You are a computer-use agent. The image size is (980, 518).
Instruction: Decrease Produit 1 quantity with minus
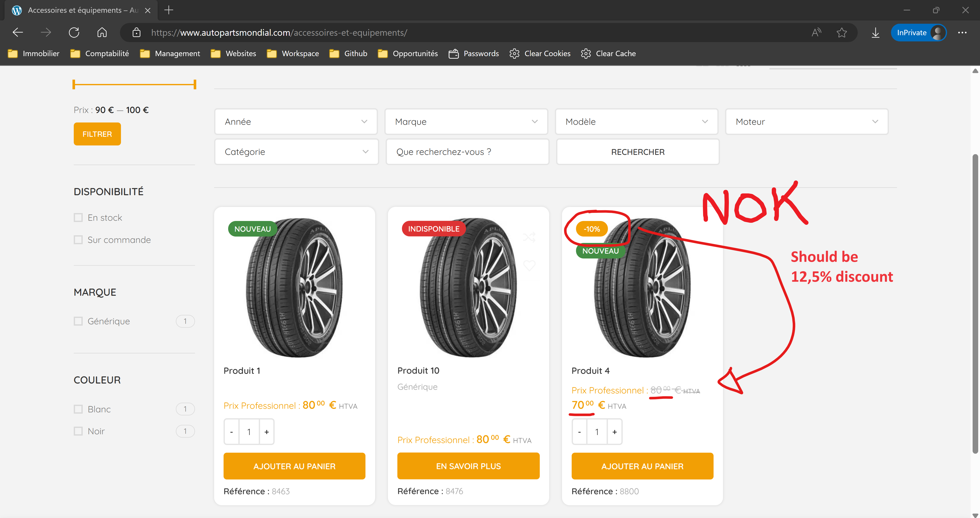pyautogui.click(x=231, y=432)
